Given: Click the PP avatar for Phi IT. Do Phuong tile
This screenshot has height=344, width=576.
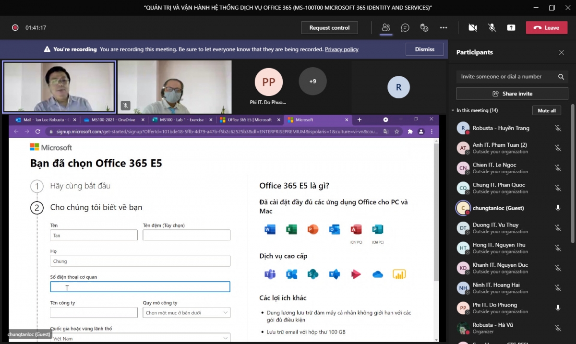Looking at the screenshot, I should coord(269,82).
